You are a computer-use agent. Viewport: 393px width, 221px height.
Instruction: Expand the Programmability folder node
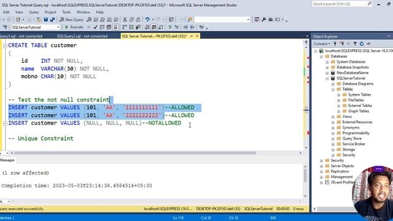(x=333, y=133)
